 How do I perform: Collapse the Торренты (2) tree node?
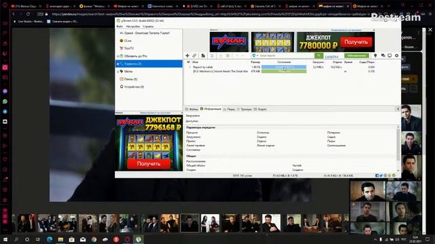click(x=118, y=64)
